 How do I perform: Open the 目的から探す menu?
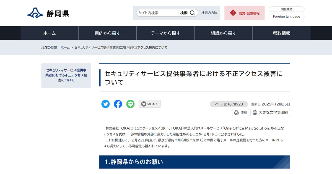click(x=107, y=33)
